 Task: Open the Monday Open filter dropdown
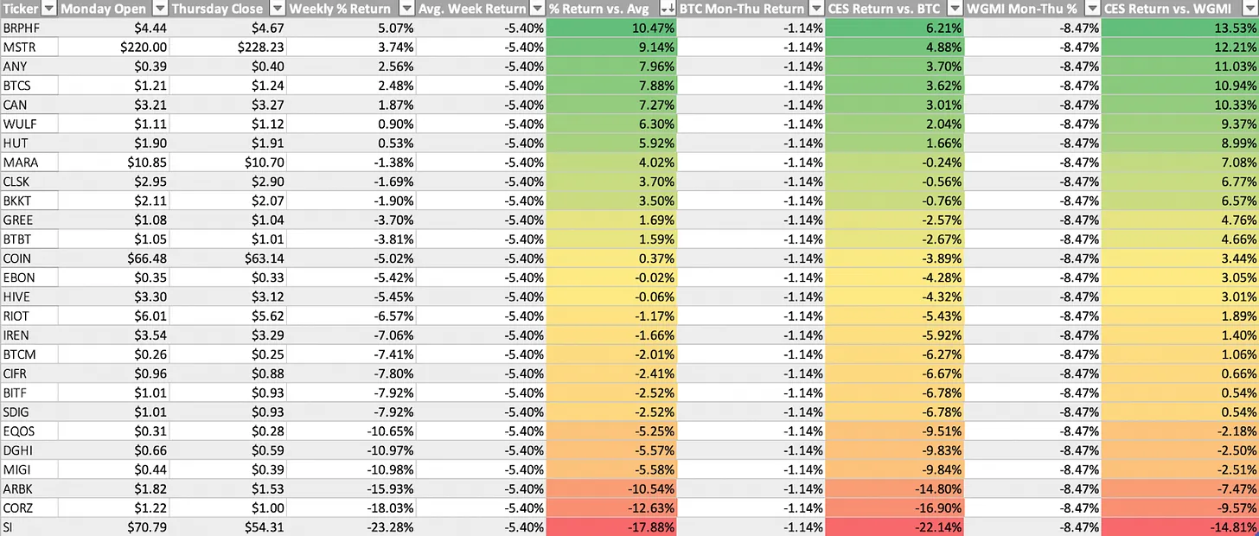pyautogui.click(x=160, y=9)
